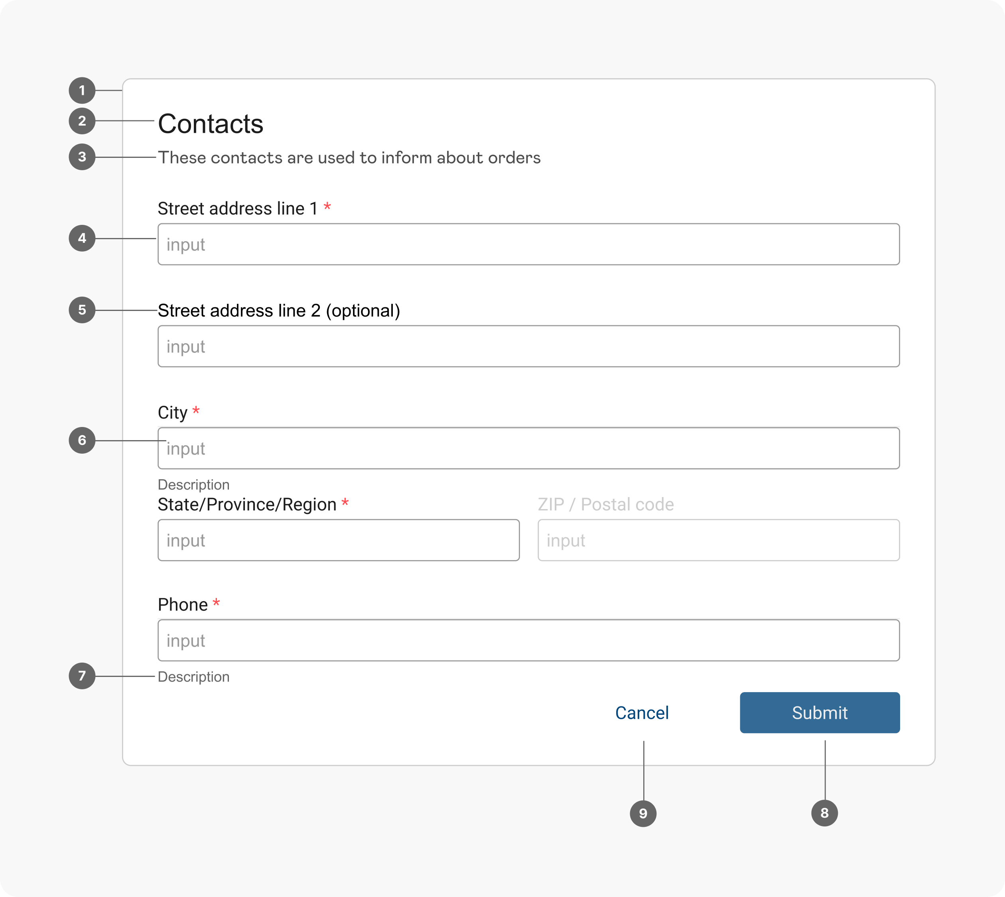Click annotation marker number 1
This screenshot has height=897, width=1005.
[82, 90]
